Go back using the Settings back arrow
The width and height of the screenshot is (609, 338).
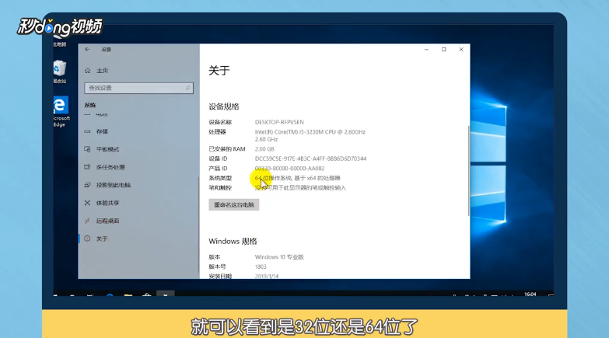point(87,49)
